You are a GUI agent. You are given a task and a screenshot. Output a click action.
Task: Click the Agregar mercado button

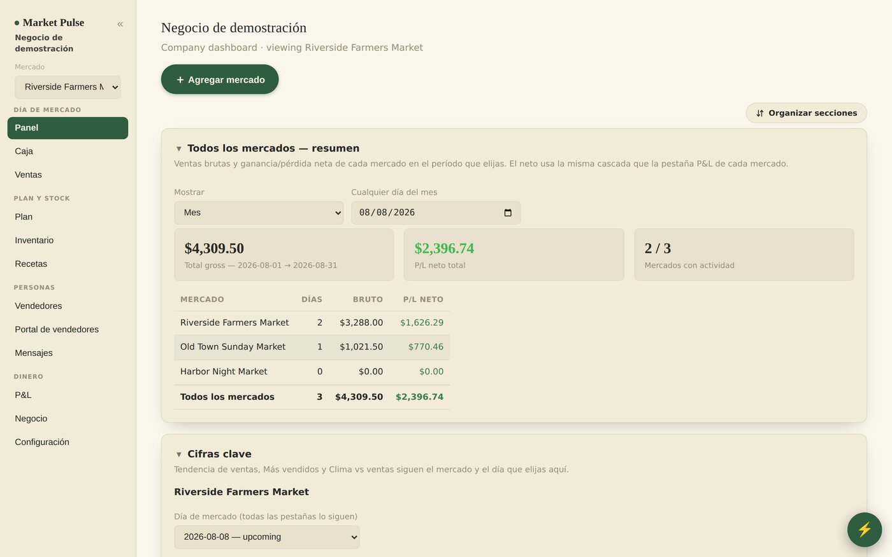220,80
